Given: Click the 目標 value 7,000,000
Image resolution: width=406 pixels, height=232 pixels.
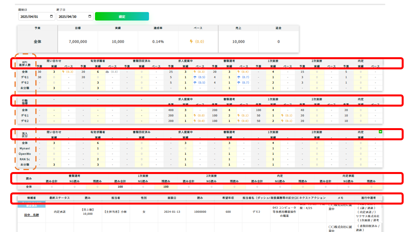Looking at the screenshot, I should [78, 42].
